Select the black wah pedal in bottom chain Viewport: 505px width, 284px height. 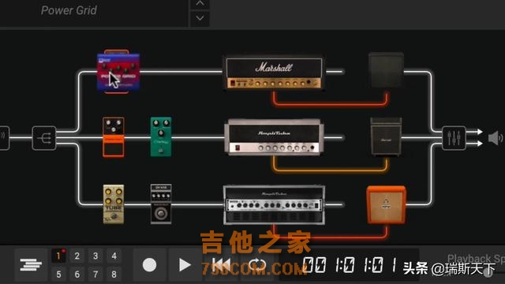coord(161,204)
